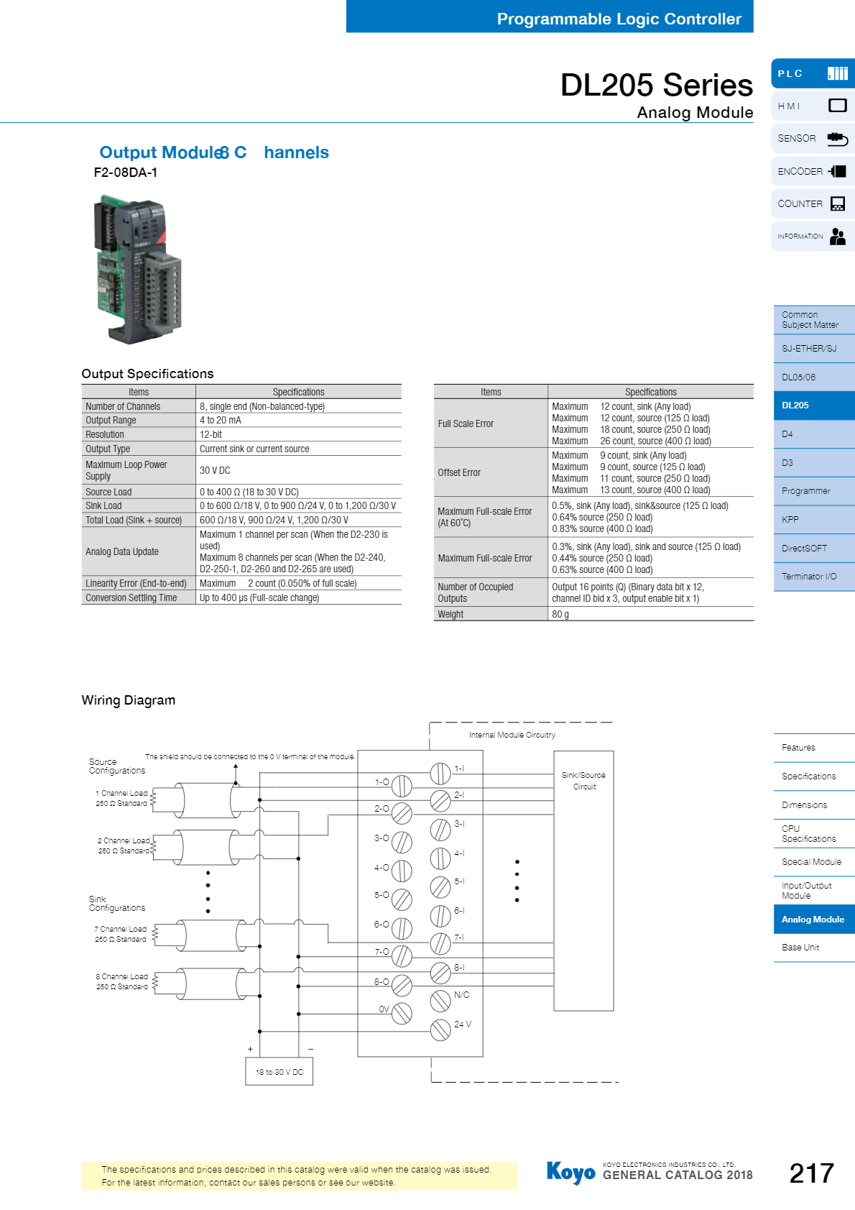Go to the Dimensions section tab
This screenshot has height=1210, width=855.
[814, 805]
